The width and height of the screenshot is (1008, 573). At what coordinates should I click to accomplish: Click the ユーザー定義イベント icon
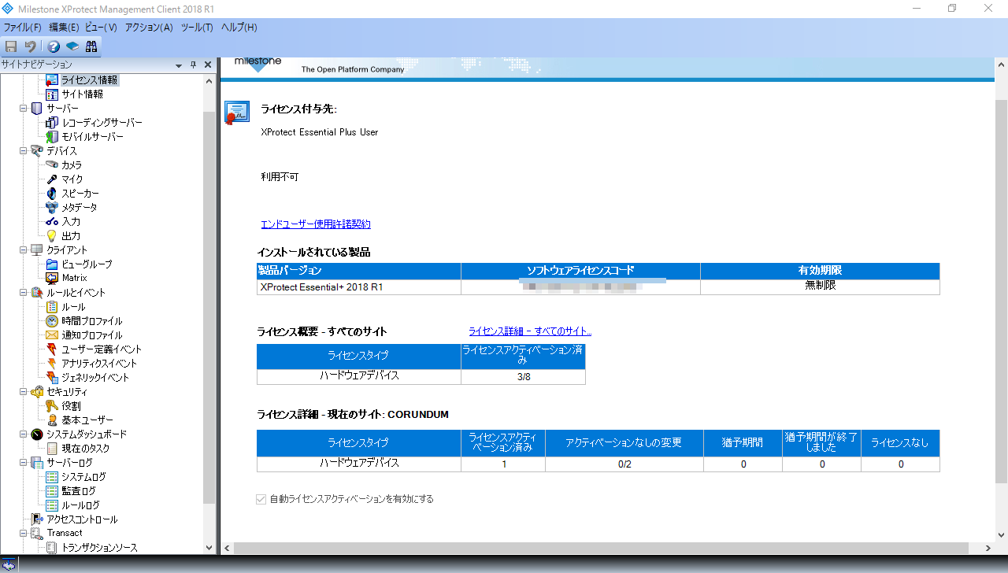coord(52,349)
